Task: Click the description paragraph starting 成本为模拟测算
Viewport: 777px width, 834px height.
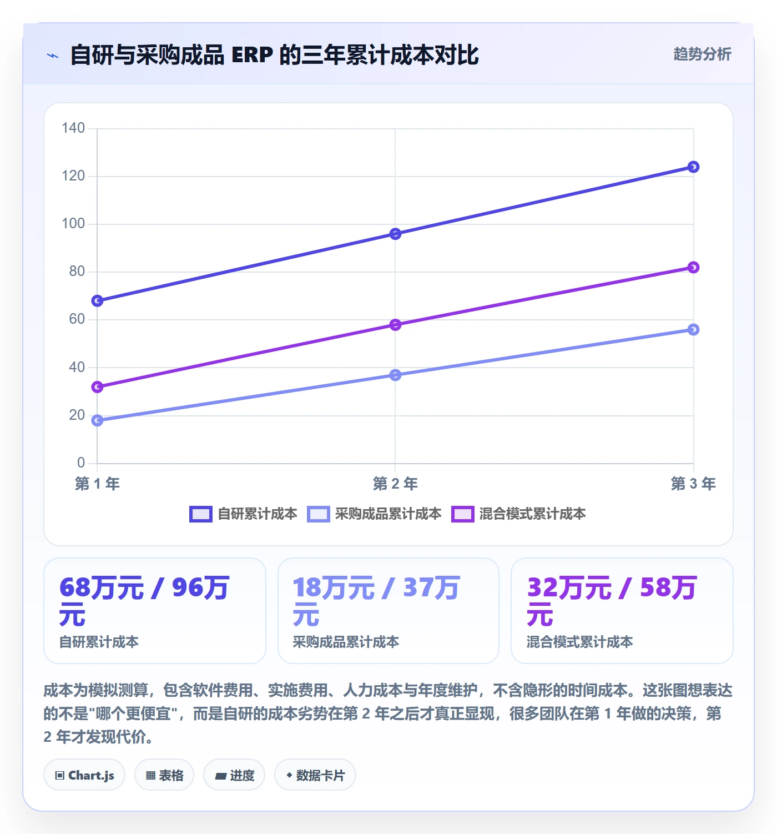Action: point(389,714)
